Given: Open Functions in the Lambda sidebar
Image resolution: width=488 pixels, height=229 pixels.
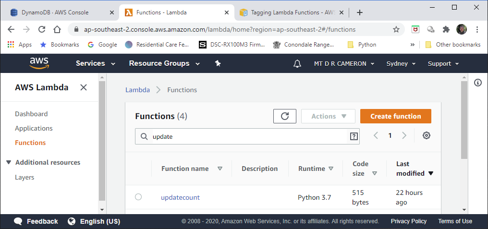Looking at the screenshot, I should coord(30,143).
